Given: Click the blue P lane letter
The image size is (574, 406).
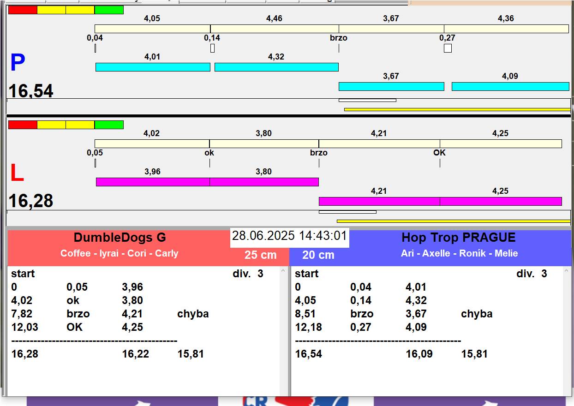Looking at the screenshot, I should (x=18, y=63).
